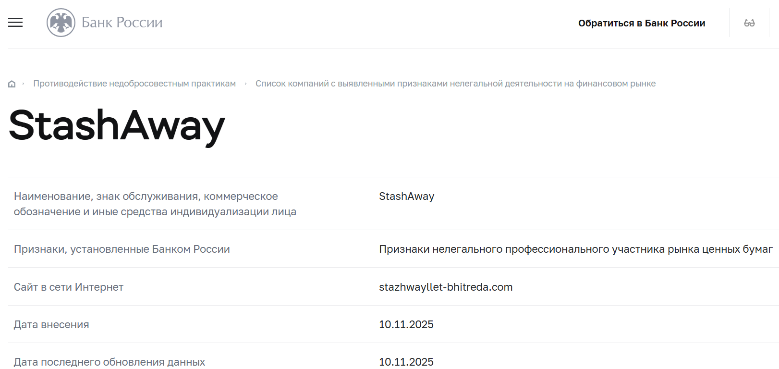Viewport: 779px width, 369px height.
Task: Select last update date 10.11.2025 value
Action: [x=406, y=362]
